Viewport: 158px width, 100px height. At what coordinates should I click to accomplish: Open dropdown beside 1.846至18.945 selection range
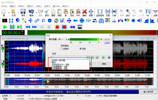click(x=78, y=96)
